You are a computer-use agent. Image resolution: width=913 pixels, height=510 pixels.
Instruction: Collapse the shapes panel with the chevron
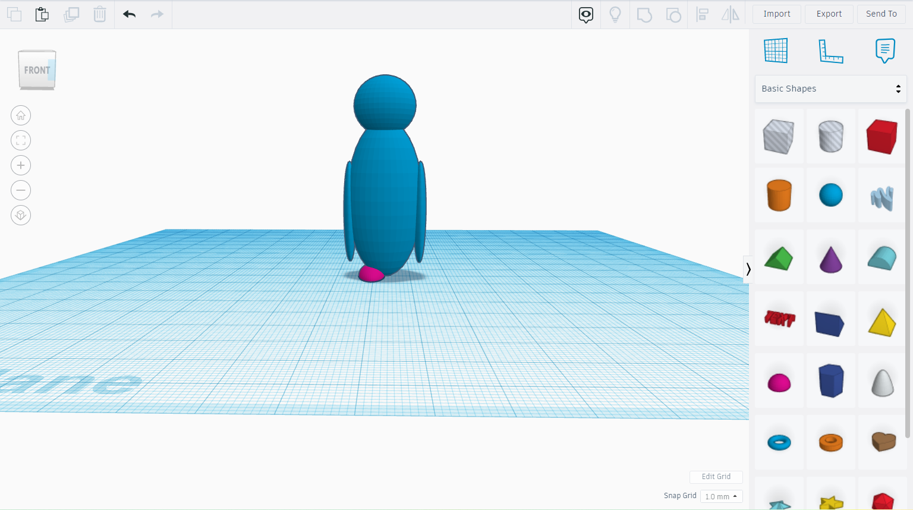[x=748, y=270]
